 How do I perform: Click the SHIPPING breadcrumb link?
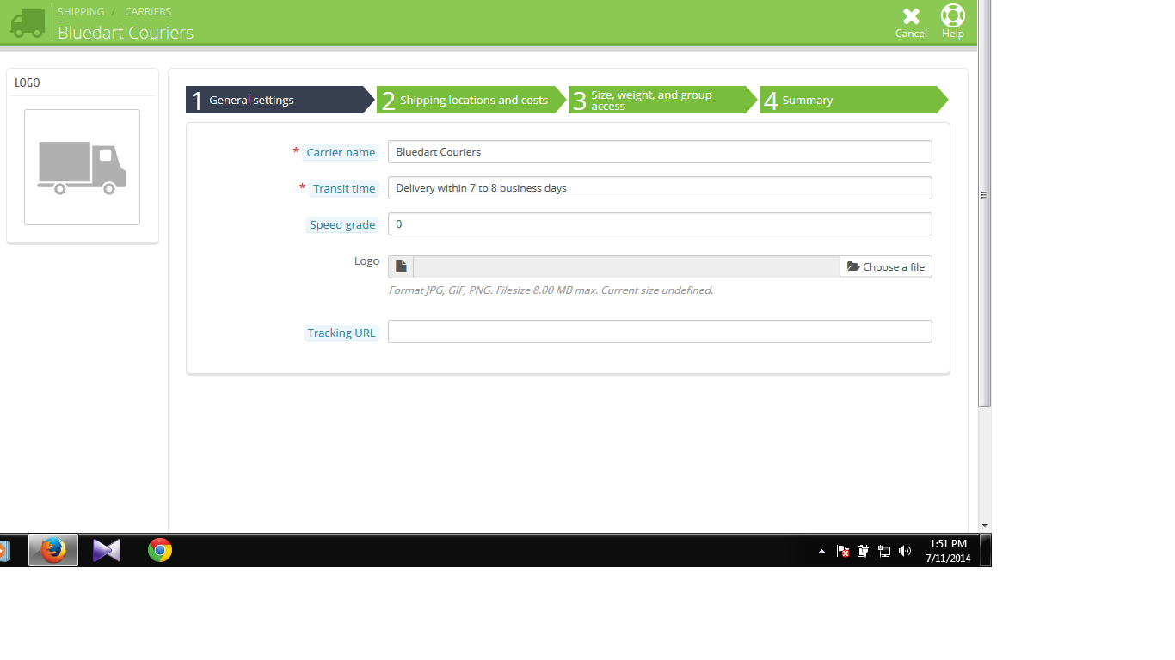81,11
